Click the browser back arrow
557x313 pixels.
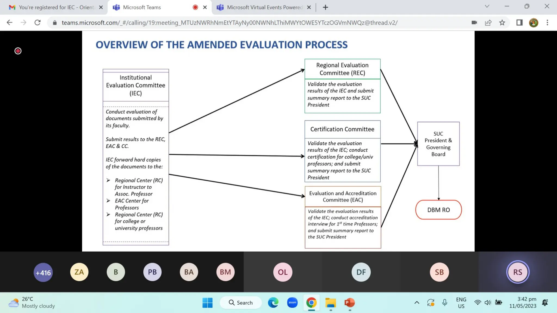(10, 23)
